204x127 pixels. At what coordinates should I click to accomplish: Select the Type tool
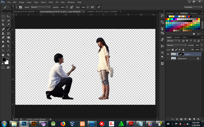coord(8,46)
